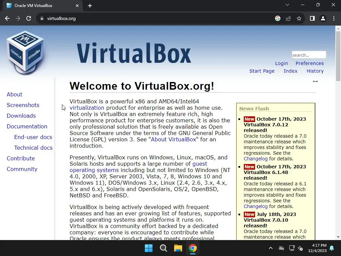
Task: Show hidden system tray icons
Action: (x=270, y=248)
